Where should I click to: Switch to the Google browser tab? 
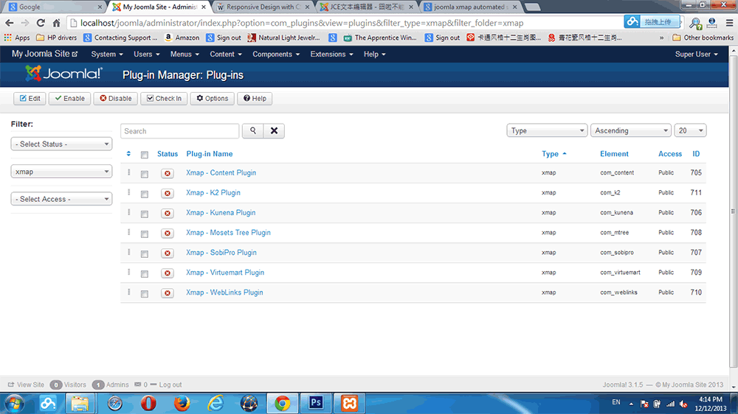[54, 7]
